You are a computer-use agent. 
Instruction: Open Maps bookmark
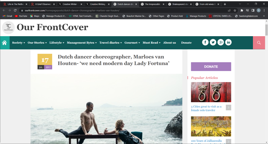[x=35, y=16]
